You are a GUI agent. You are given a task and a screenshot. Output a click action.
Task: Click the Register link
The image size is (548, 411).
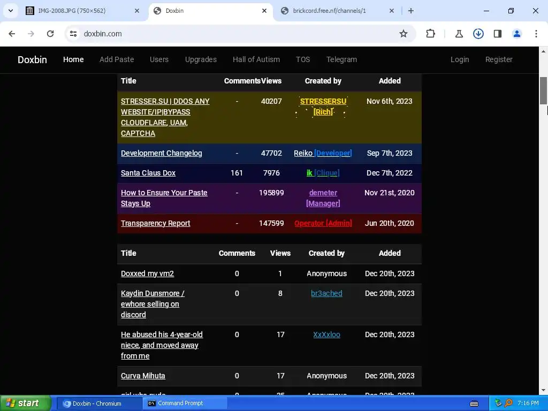tap(499, 59)
